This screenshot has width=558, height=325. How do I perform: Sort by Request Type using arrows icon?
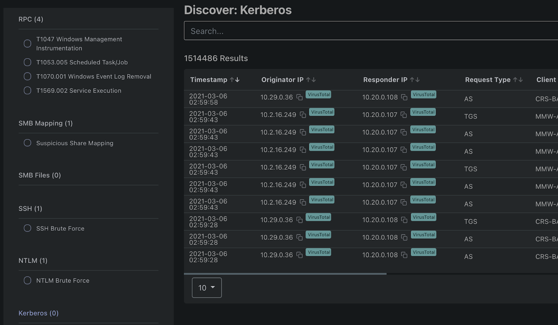point(518,80)
